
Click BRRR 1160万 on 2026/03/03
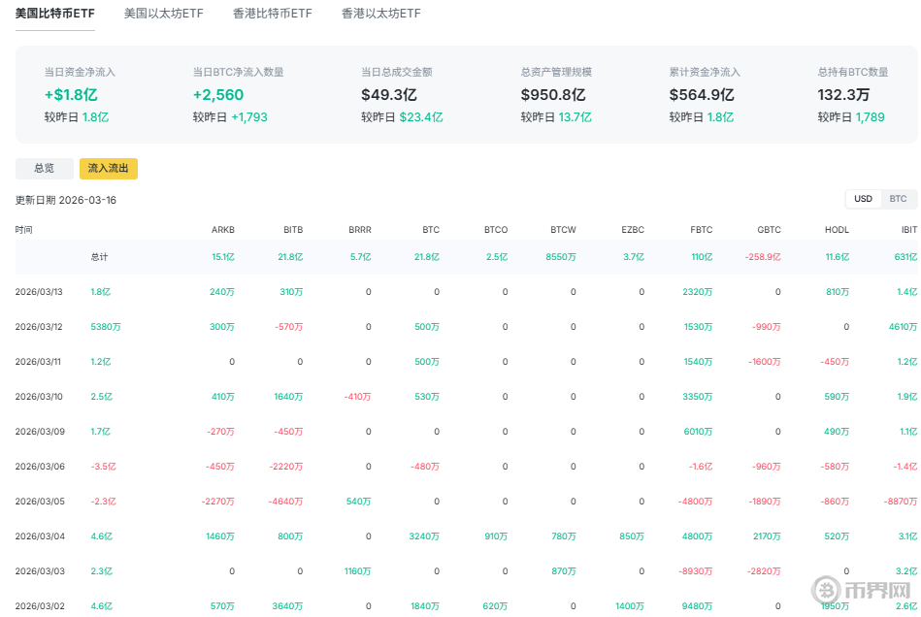(358, 571)
